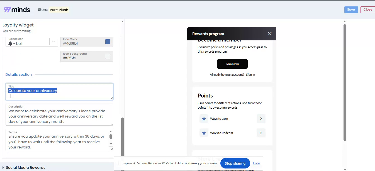
Task: Click the Already have an account text
Action: (x=227, y=75)
